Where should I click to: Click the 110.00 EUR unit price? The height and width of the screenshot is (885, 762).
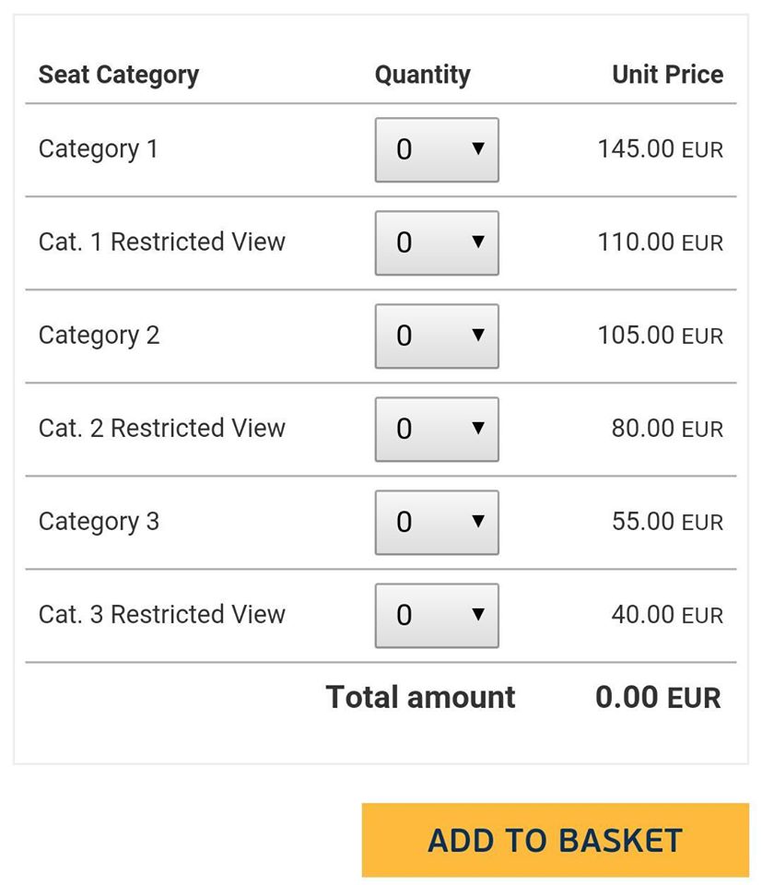tap(660, 242)
